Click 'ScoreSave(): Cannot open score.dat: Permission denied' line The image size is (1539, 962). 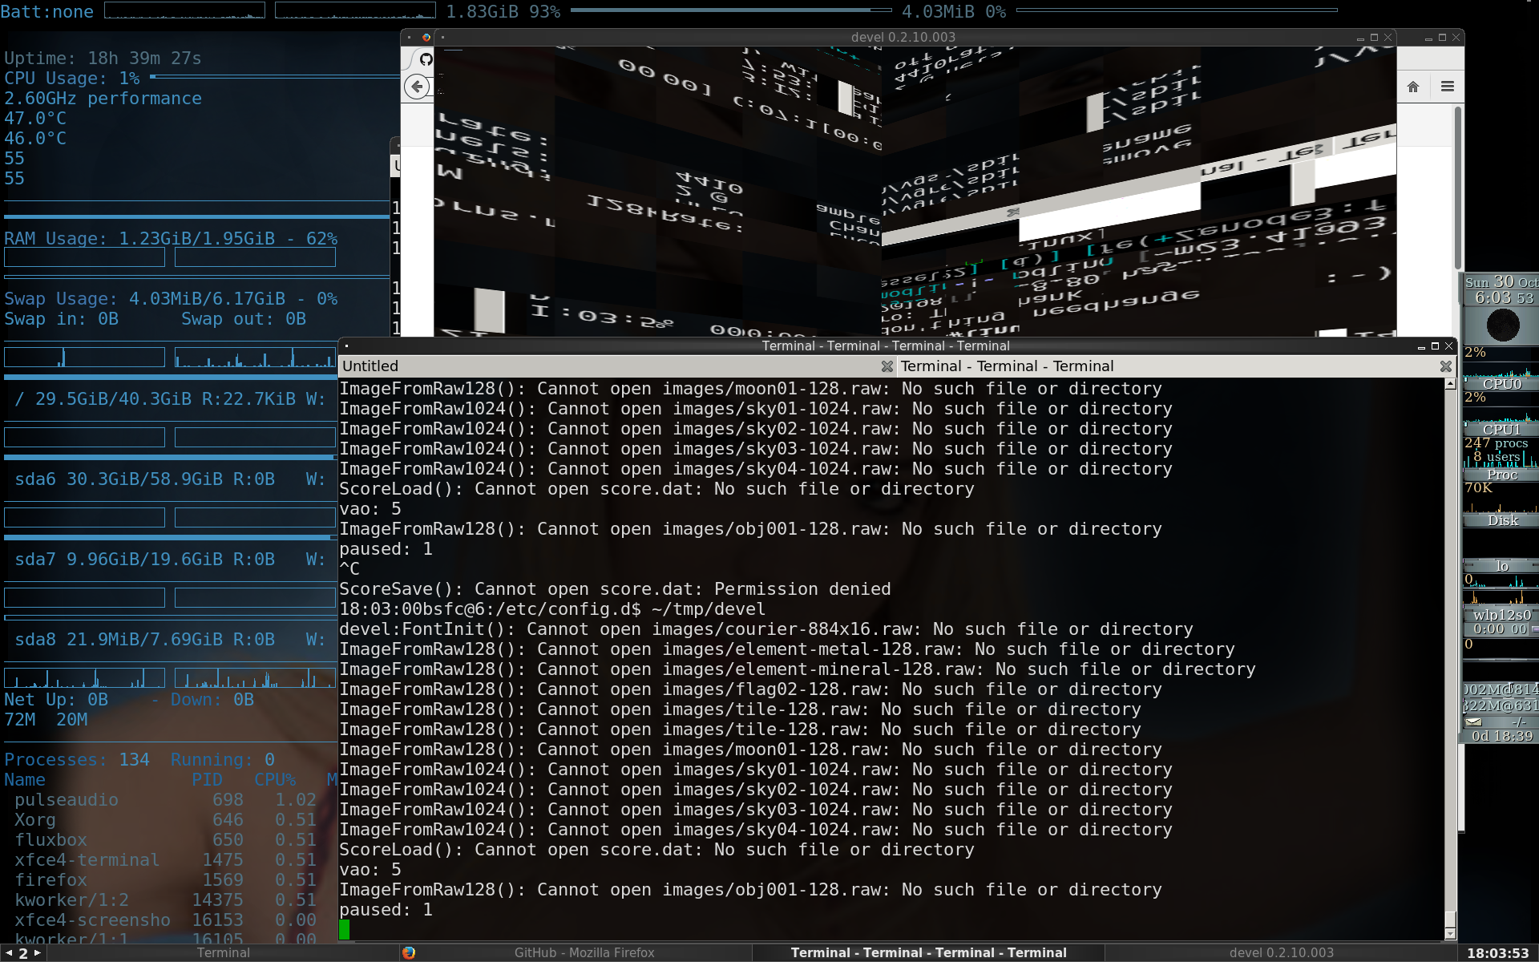[x=615, y=589]
